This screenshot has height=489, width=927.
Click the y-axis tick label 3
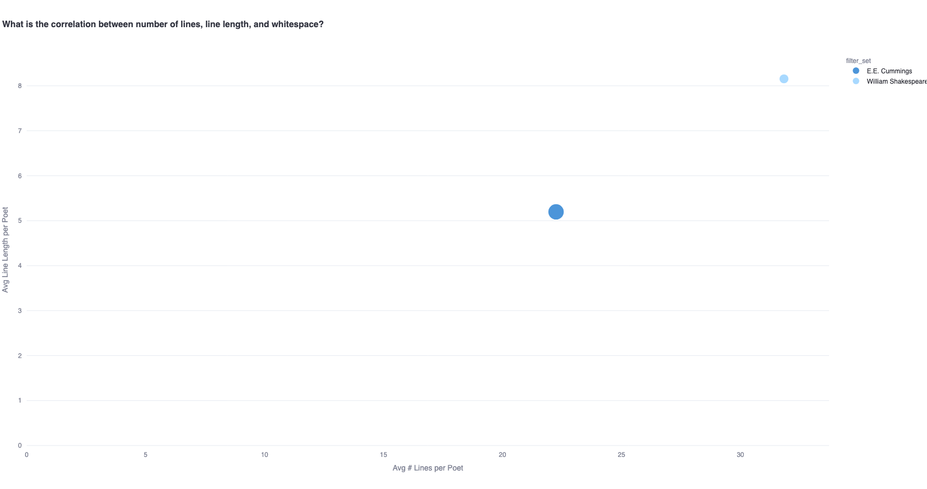(x=20, y=311)
